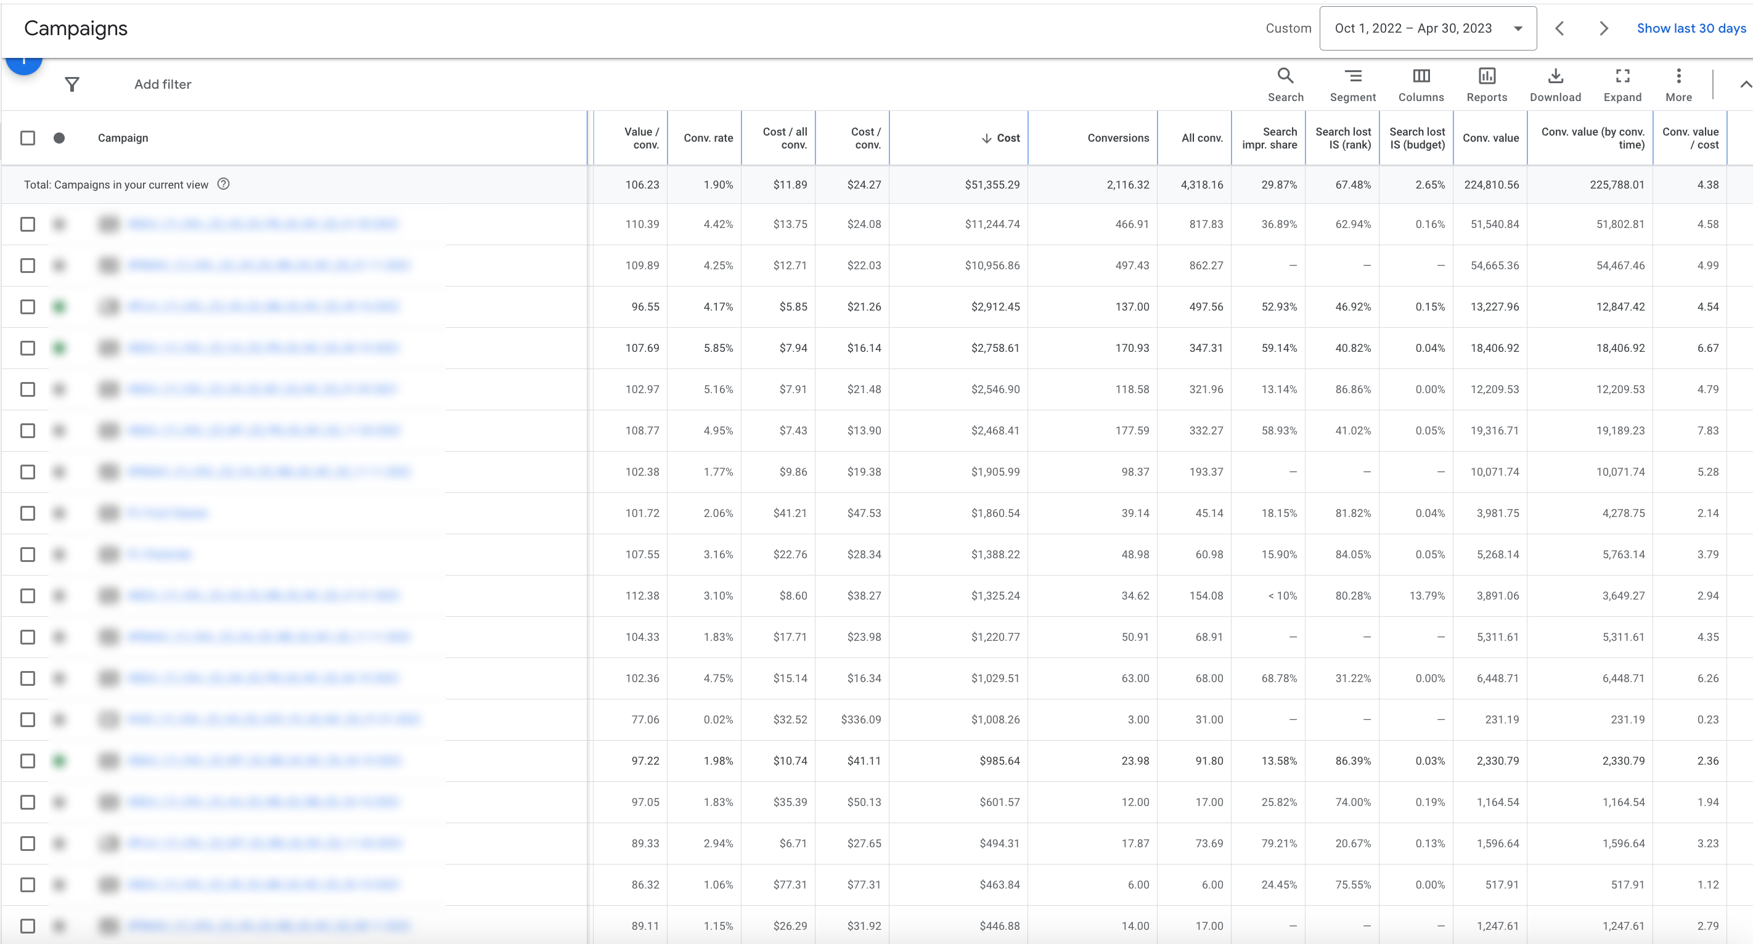The width and height of the screenshot is (1753, 944).
Task: Check the first campaign row checkbox
Action: (28, 224)
